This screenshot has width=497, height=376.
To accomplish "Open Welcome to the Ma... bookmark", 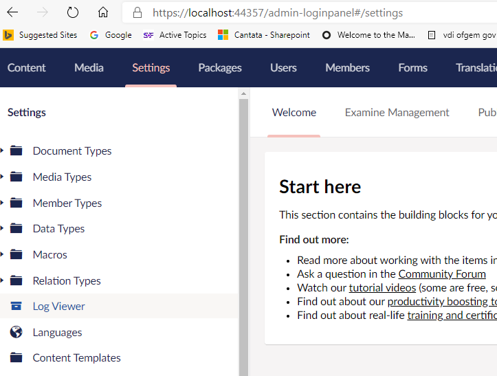I will tap(368, 35).
